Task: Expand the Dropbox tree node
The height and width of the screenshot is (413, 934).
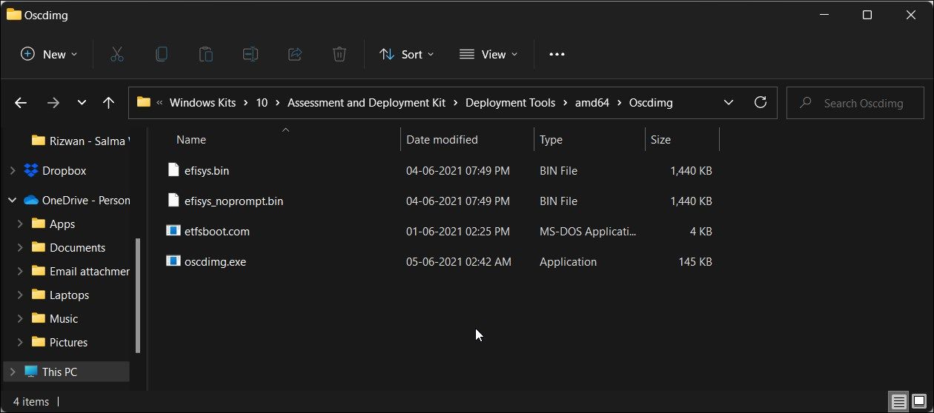Action: pyautogui.click(x=12, y=170)
